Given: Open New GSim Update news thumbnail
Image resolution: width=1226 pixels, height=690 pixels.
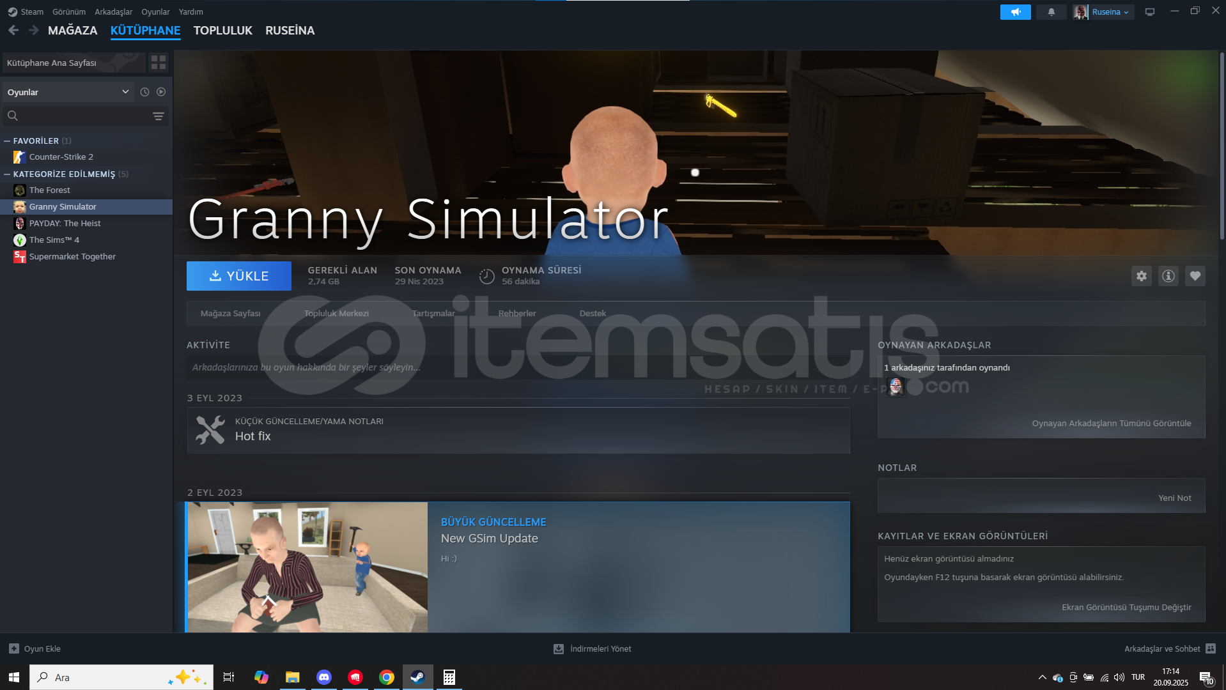Looking at the screenshot, I should tap(307, 567).
